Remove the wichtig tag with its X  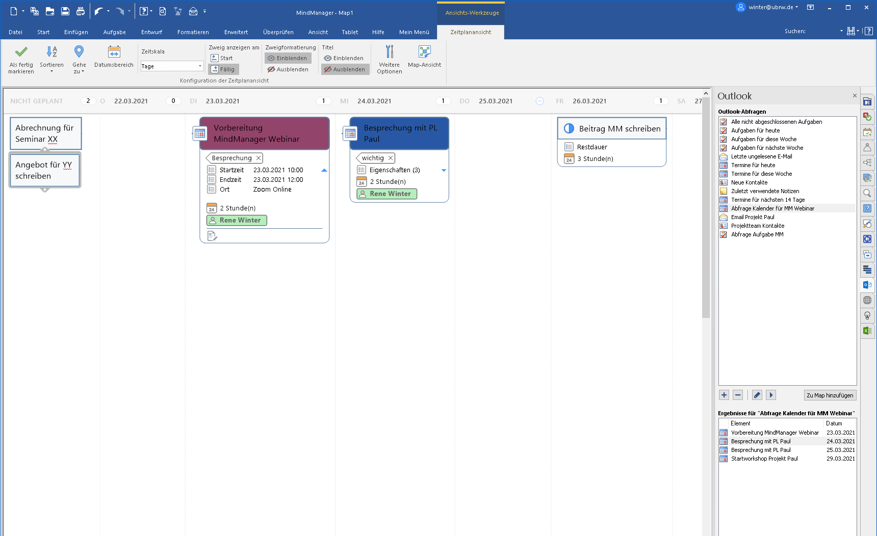click(x=391, y=158)
